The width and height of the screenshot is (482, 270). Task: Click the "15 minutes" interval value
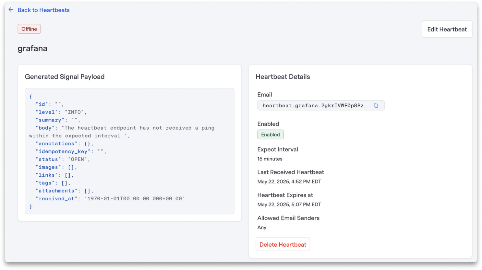pos(270,159)
